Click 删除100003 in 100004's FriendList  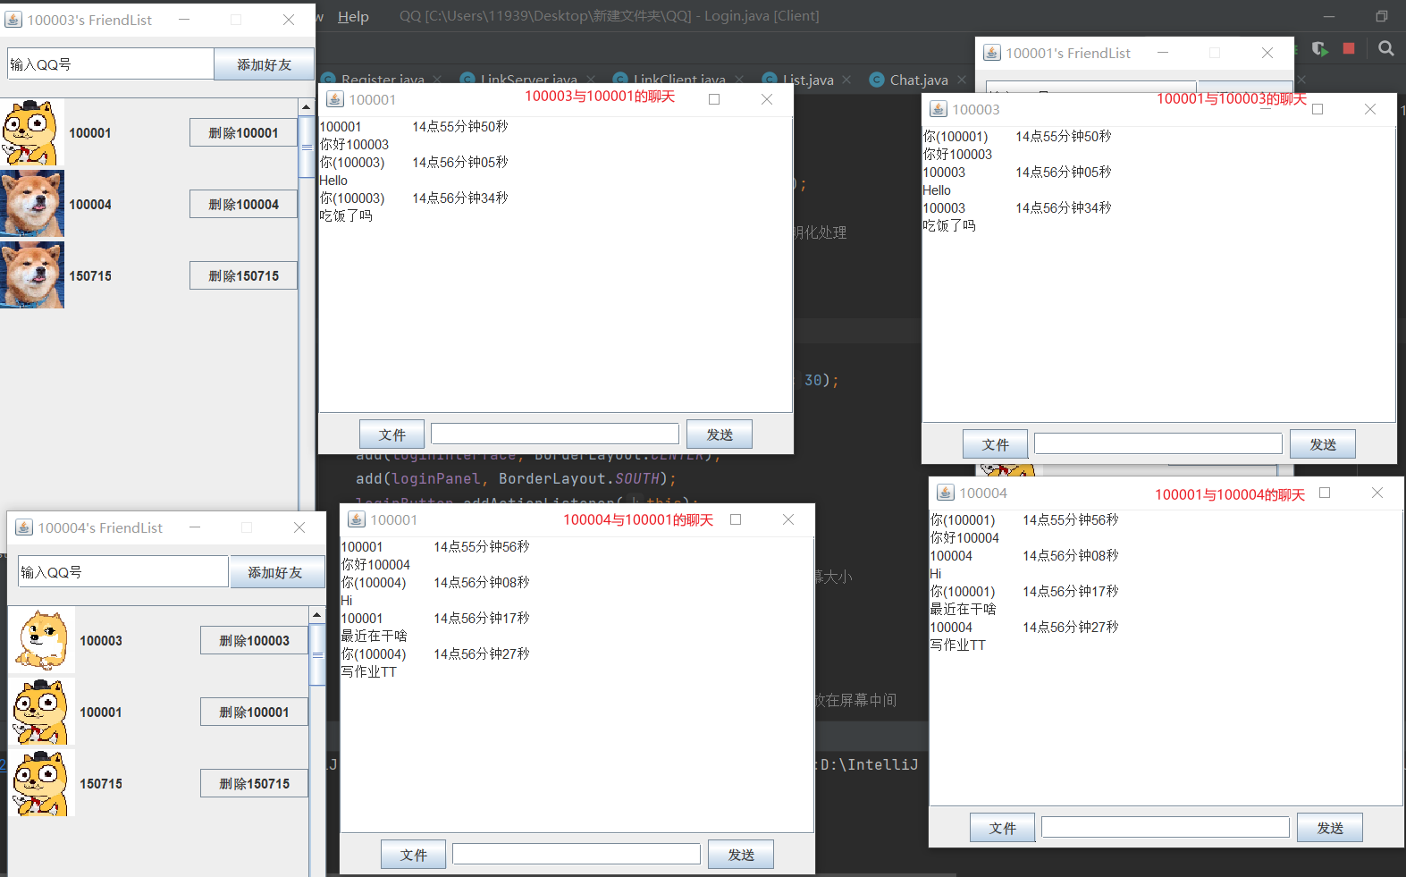coord(254,640)
